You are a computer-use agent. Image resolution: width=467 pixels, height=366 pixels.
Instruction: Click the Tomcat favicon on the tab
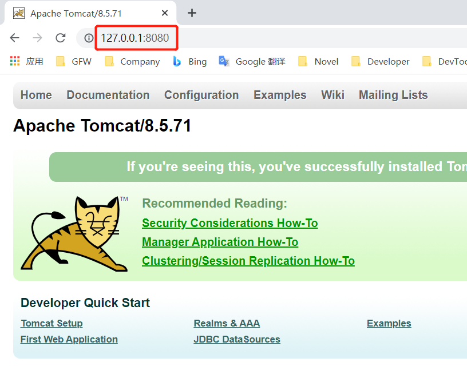coord(19,13)
